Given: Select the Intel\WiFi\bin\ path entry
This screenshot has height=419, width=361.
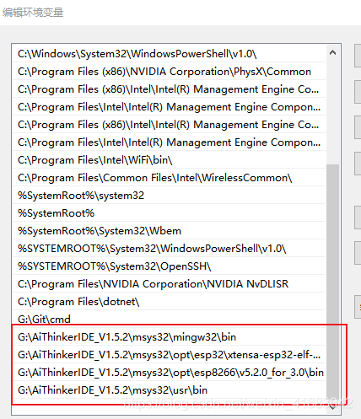Looking at the screenshot, I should coord(170,160).
